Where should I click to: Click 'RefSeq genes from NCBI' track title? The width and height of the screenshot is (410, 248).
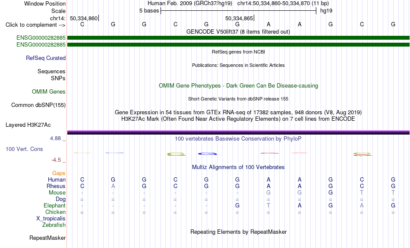238,52
